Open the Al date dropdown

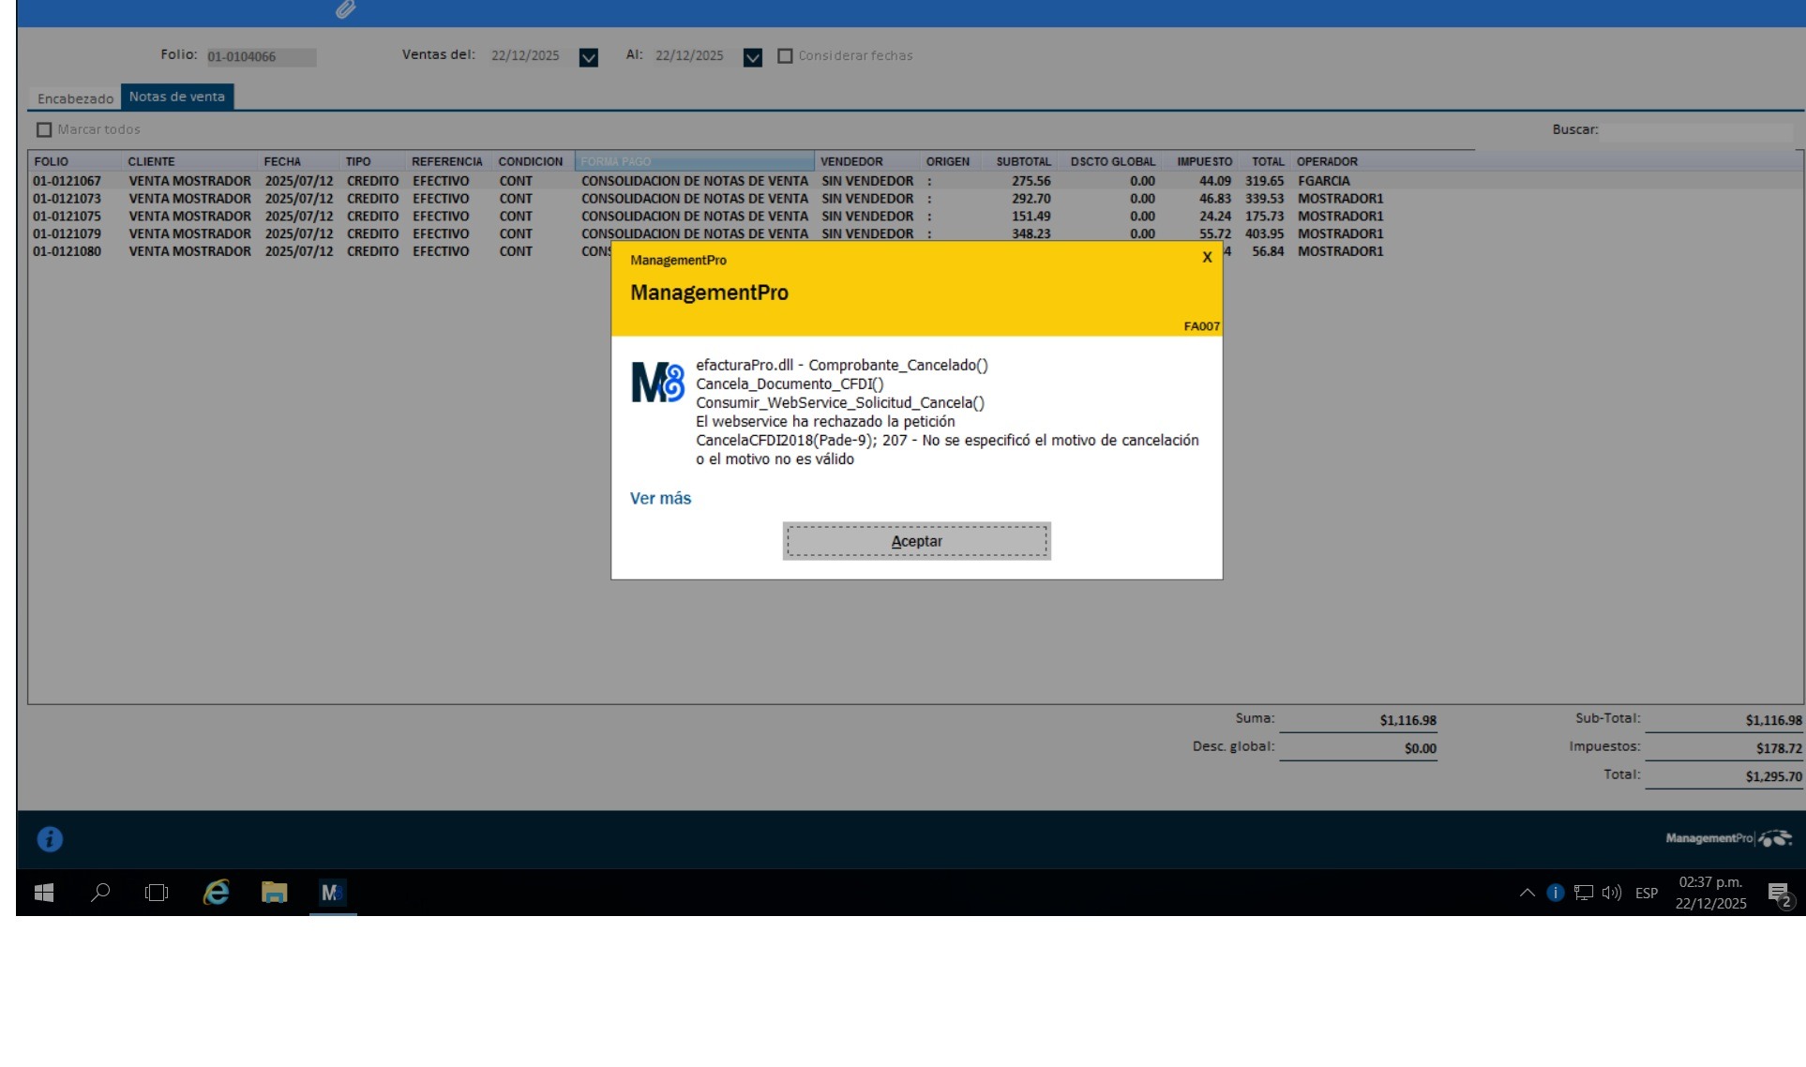[752, 57]
